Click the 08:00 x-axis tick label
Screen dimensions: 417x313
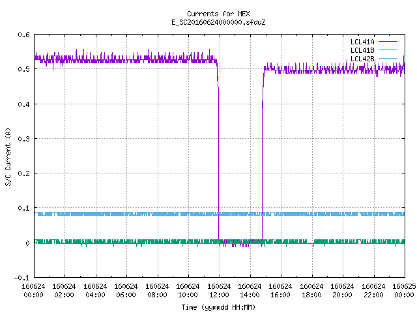tap(157, 291)
